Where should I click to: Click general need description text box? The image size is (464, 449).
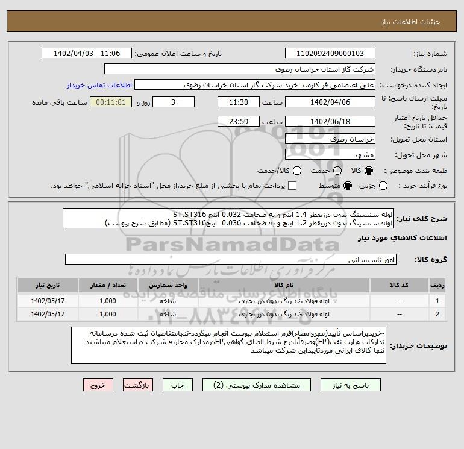coord(228,218)
